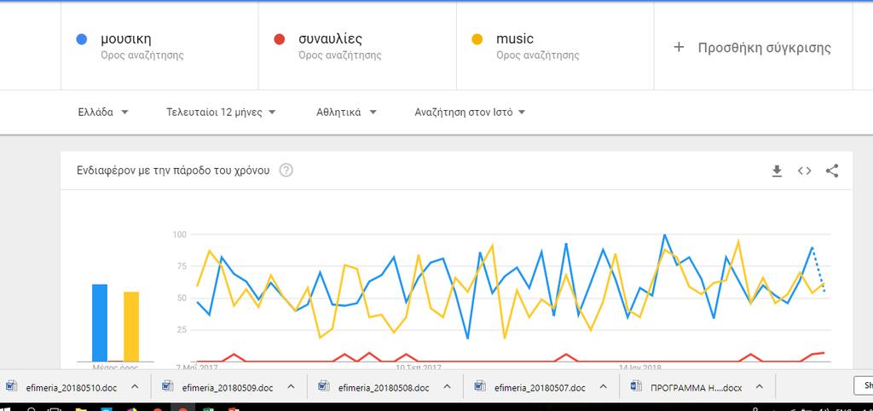Expand options chevron for efimeria_20180510.doc
This screenshot has height=411, width=873.
coord(134,386)
